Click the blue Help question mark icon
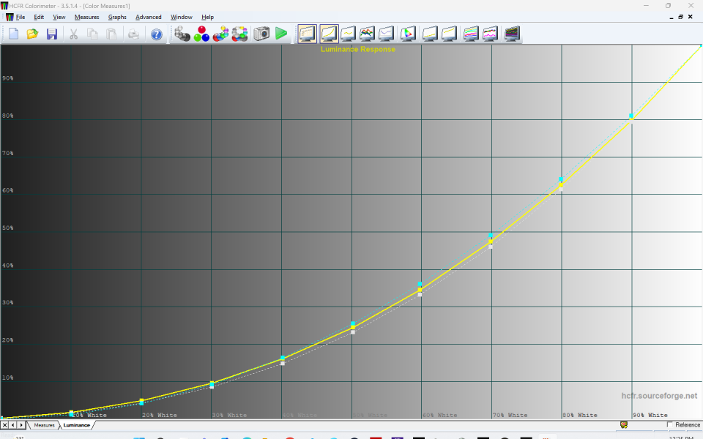The image size is (703, 439). pyautogui.click(x=156, y=34)
